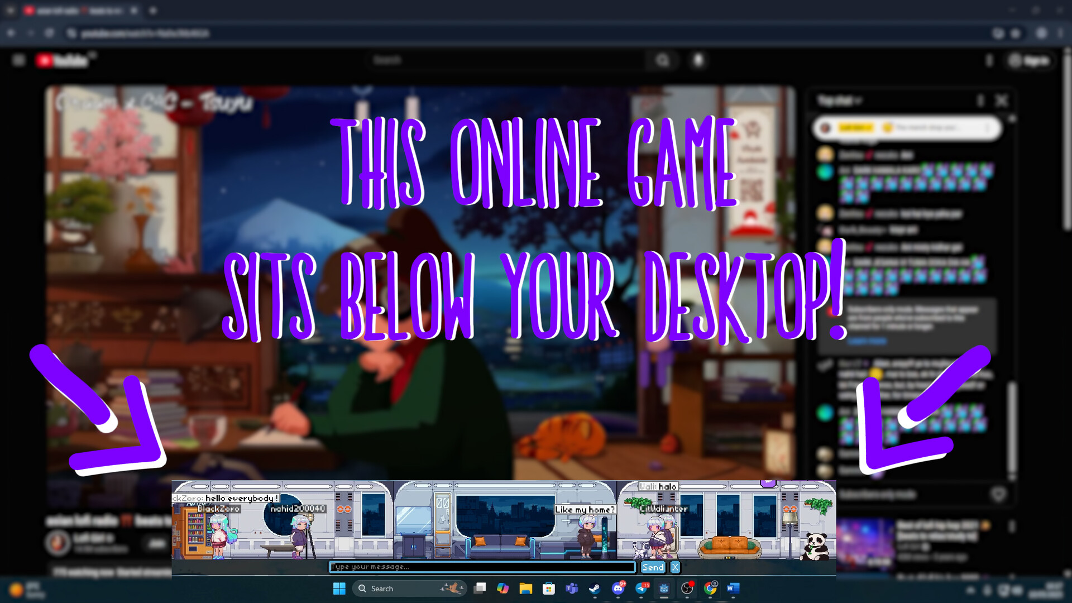Click the Send button in game chat
1072x603 pixels.
pyautogui.click(x=652, y=567)
